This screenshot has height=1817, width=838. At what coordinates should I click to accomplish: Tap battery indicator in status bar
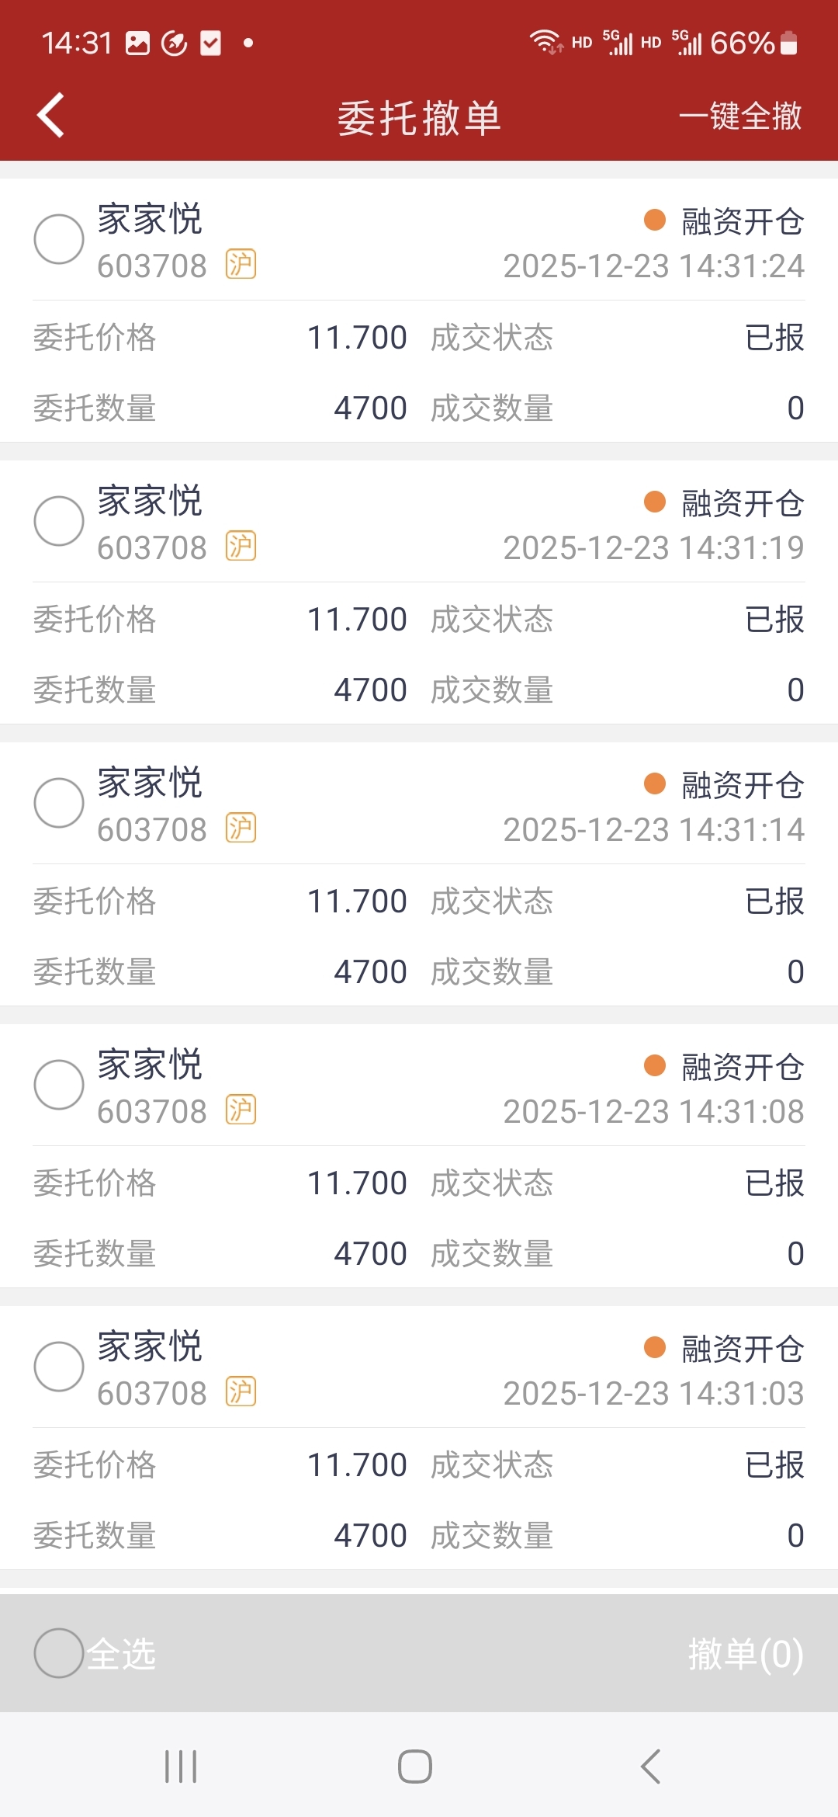[788, 43]
